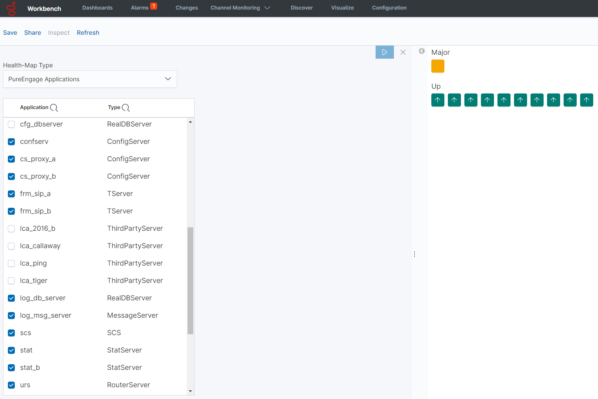Select the seventh green Up status tile
598x399 pixels.
point(537,100)
